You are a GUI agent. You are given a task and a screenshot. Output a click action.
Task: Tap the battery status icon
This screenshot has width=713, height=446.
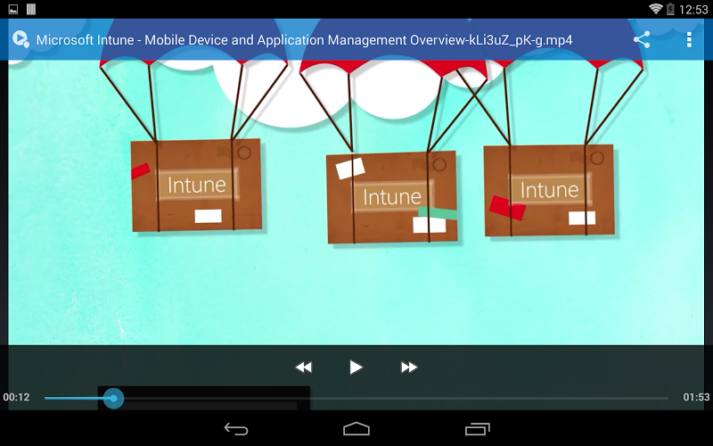click(x=670, y=9)
